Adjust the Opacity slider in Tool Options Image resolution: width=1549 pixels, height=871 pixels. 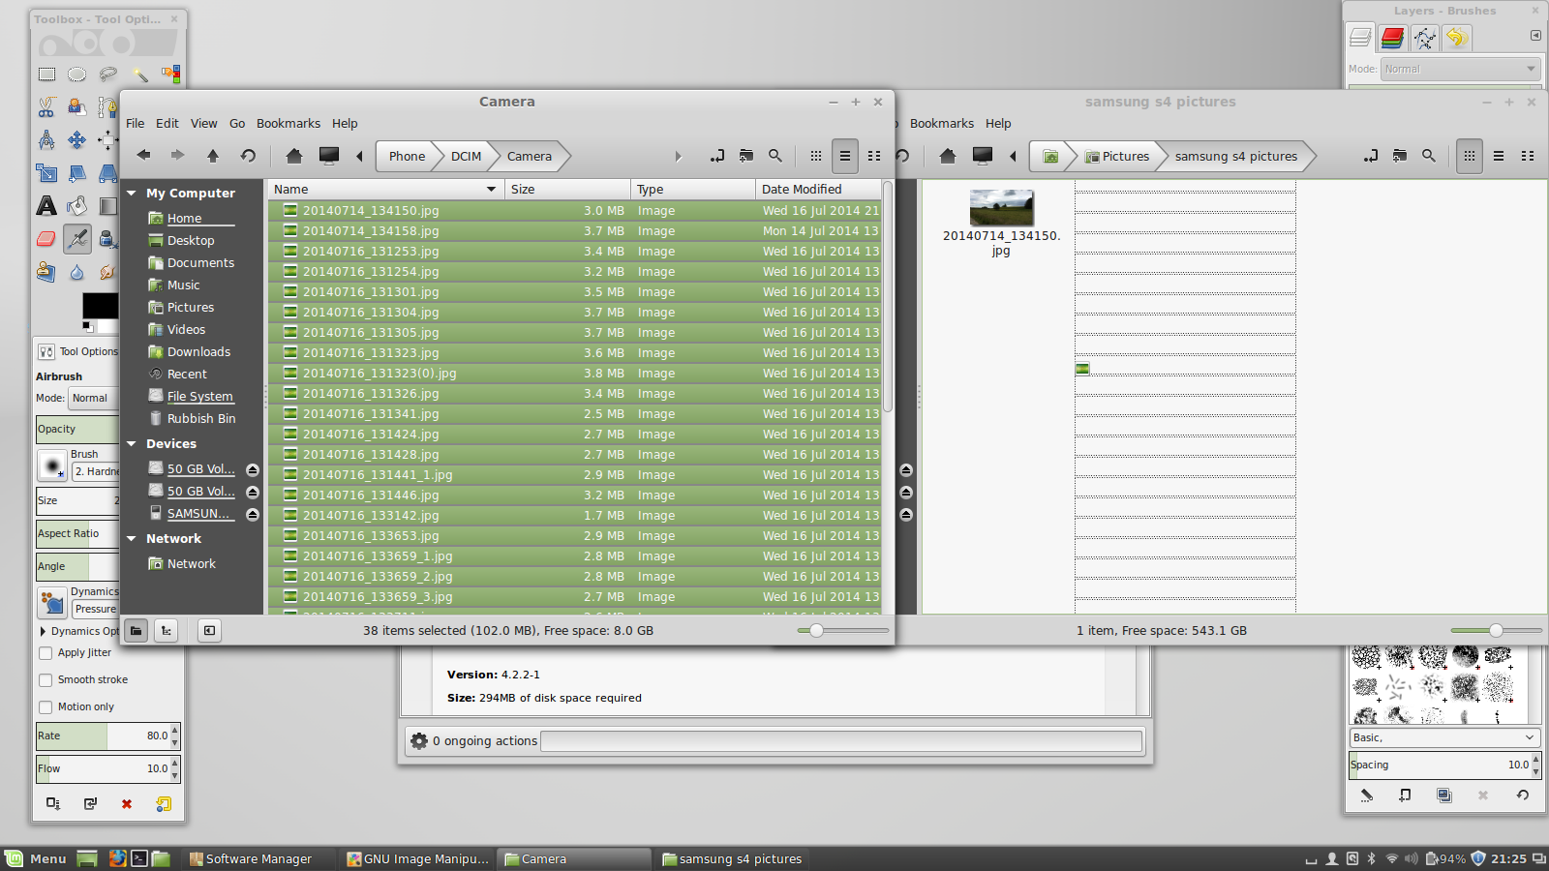(77, 429)
